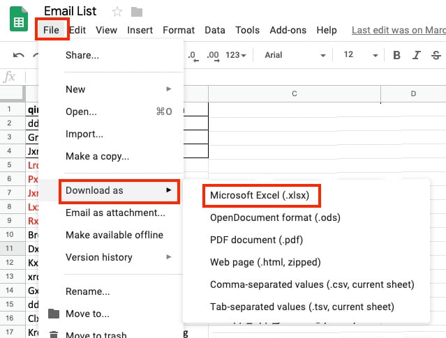
Task: Increase decimal places button
Action: point(213,56)
